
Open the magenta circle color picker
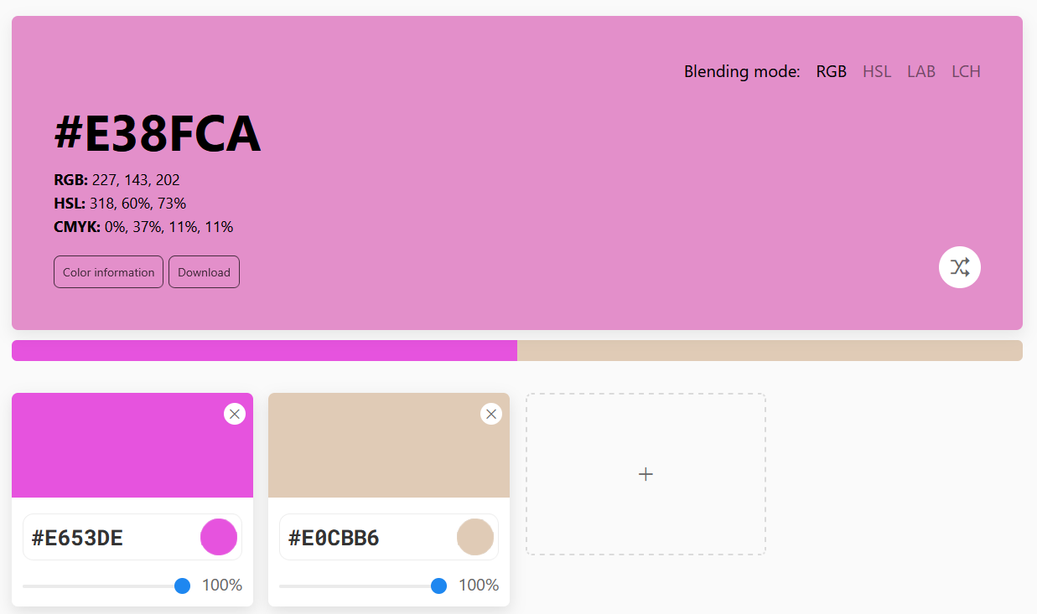pyautogui.click(x=219, y=537)
